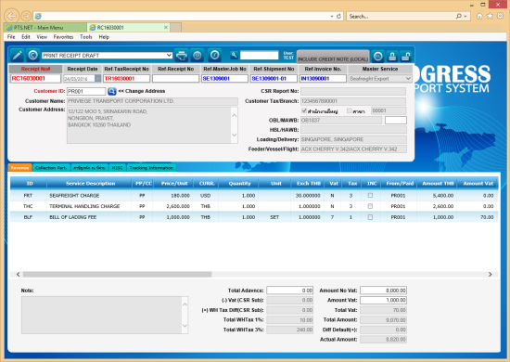This screenshot has width=510, height=362.
Task: Toggle the branch checkbox beside 00001
Action: [x=350, y=110]
